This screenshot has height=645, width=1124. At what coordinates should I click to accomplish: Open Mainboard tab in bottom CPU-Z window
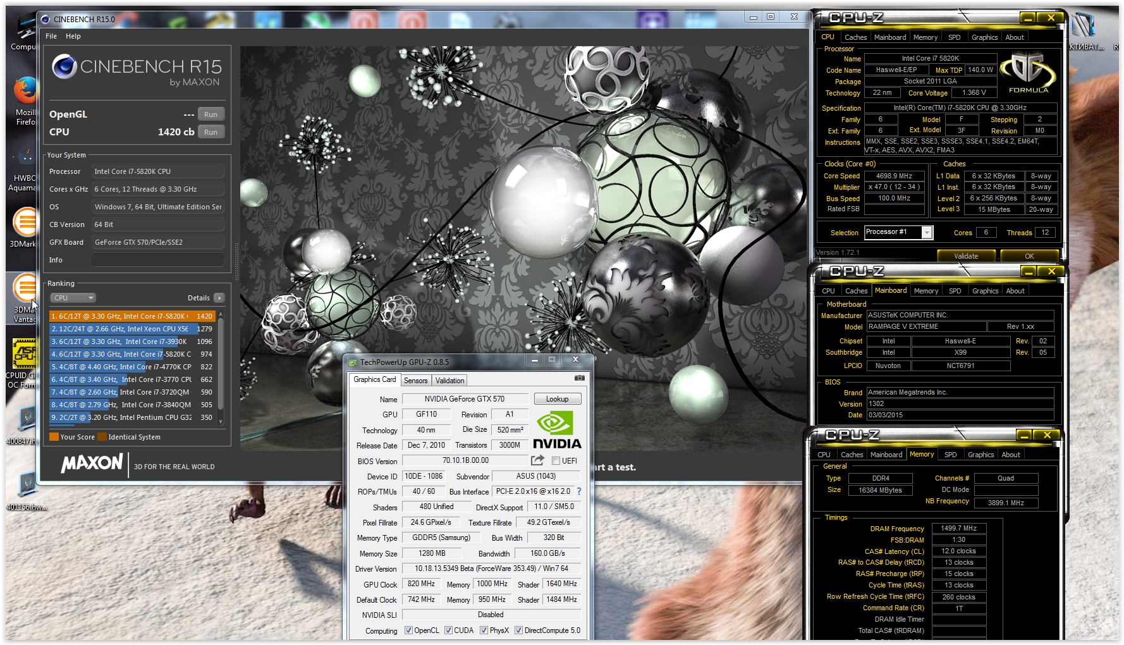coord(886,455)
